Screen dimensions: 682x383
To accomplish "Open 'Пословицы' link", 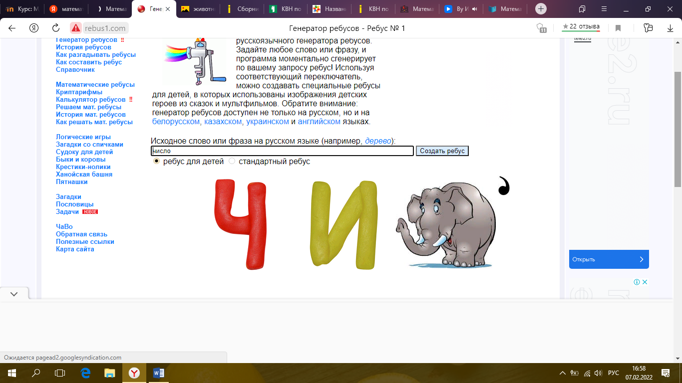I will tap(75, 204).
